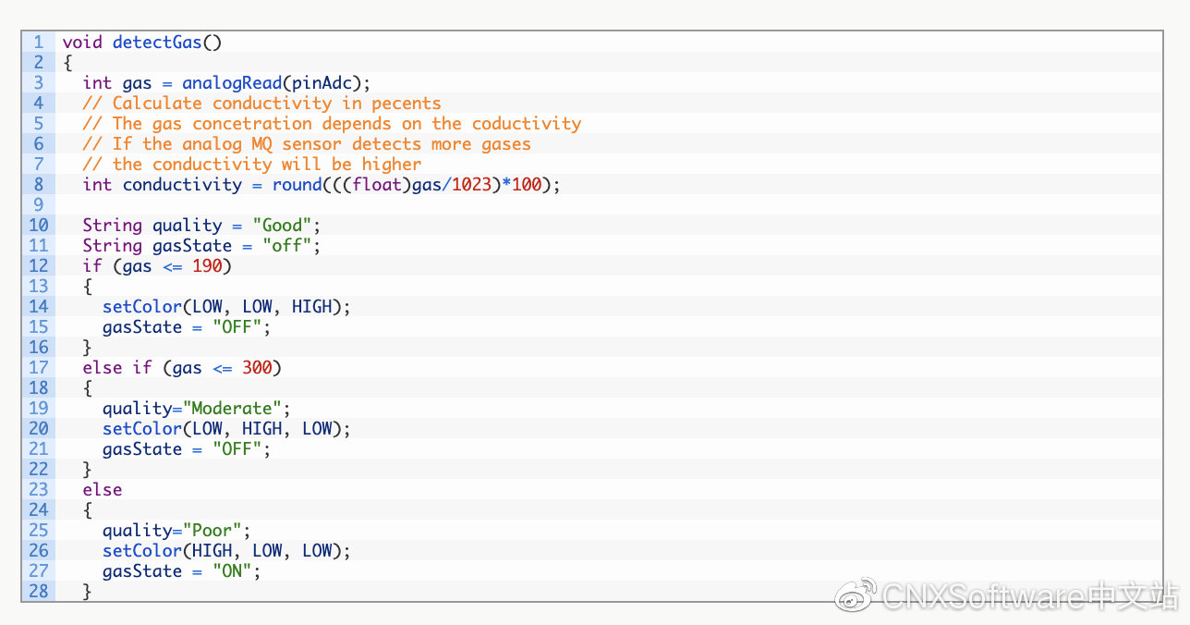Click the detectGas function name
The width and height of the screenshot is (1190, 625).
(157, 43)
